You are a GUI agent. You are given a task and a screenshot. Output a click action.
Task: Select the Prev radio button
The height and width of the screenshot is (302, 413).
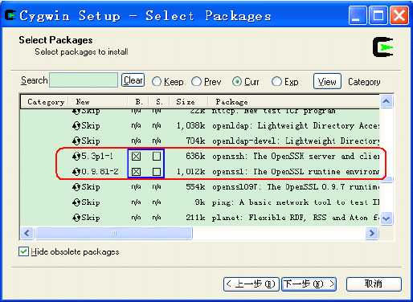click(196, 81)
